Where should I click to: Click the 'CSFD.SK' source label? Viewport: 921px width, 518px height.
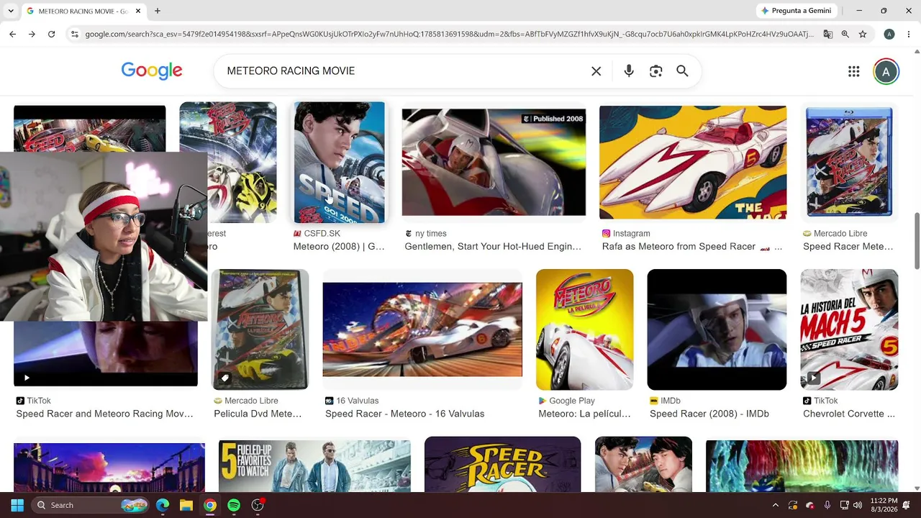[x=322, y=234]
